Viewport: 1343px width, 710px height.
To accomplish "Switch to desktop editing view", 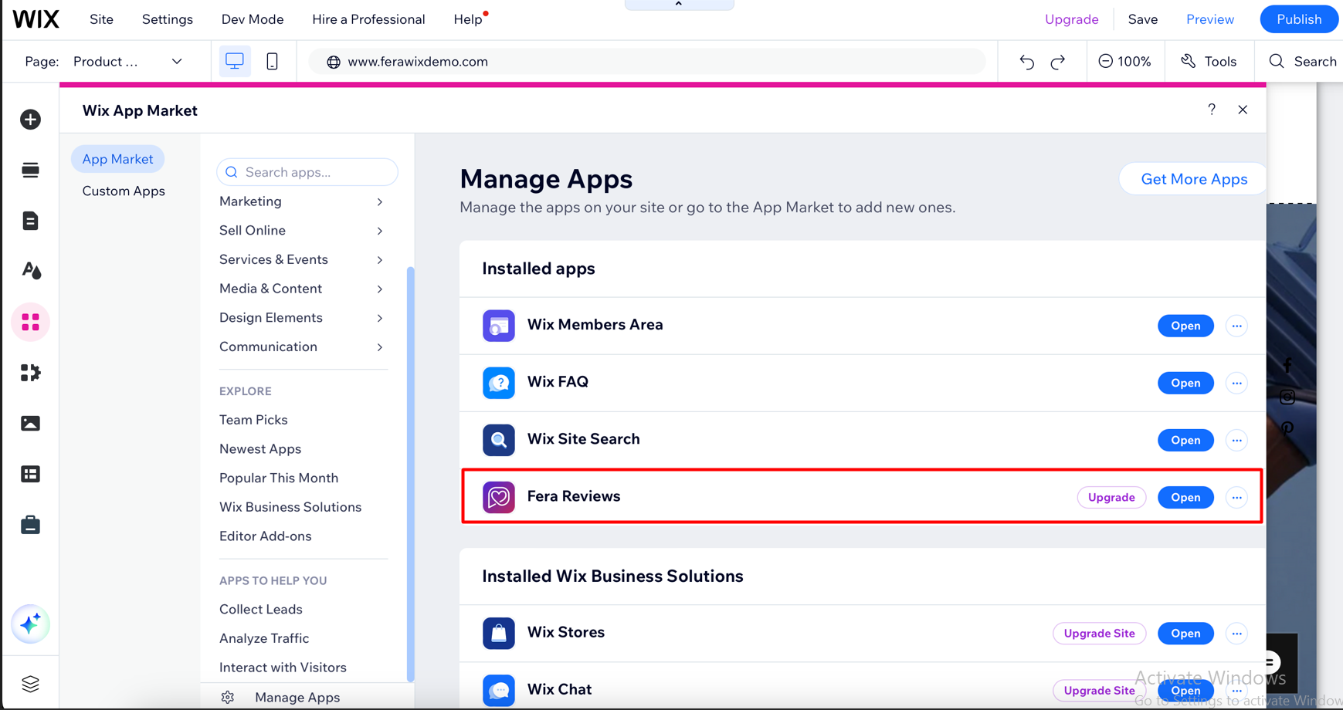I will pos(234,61).
